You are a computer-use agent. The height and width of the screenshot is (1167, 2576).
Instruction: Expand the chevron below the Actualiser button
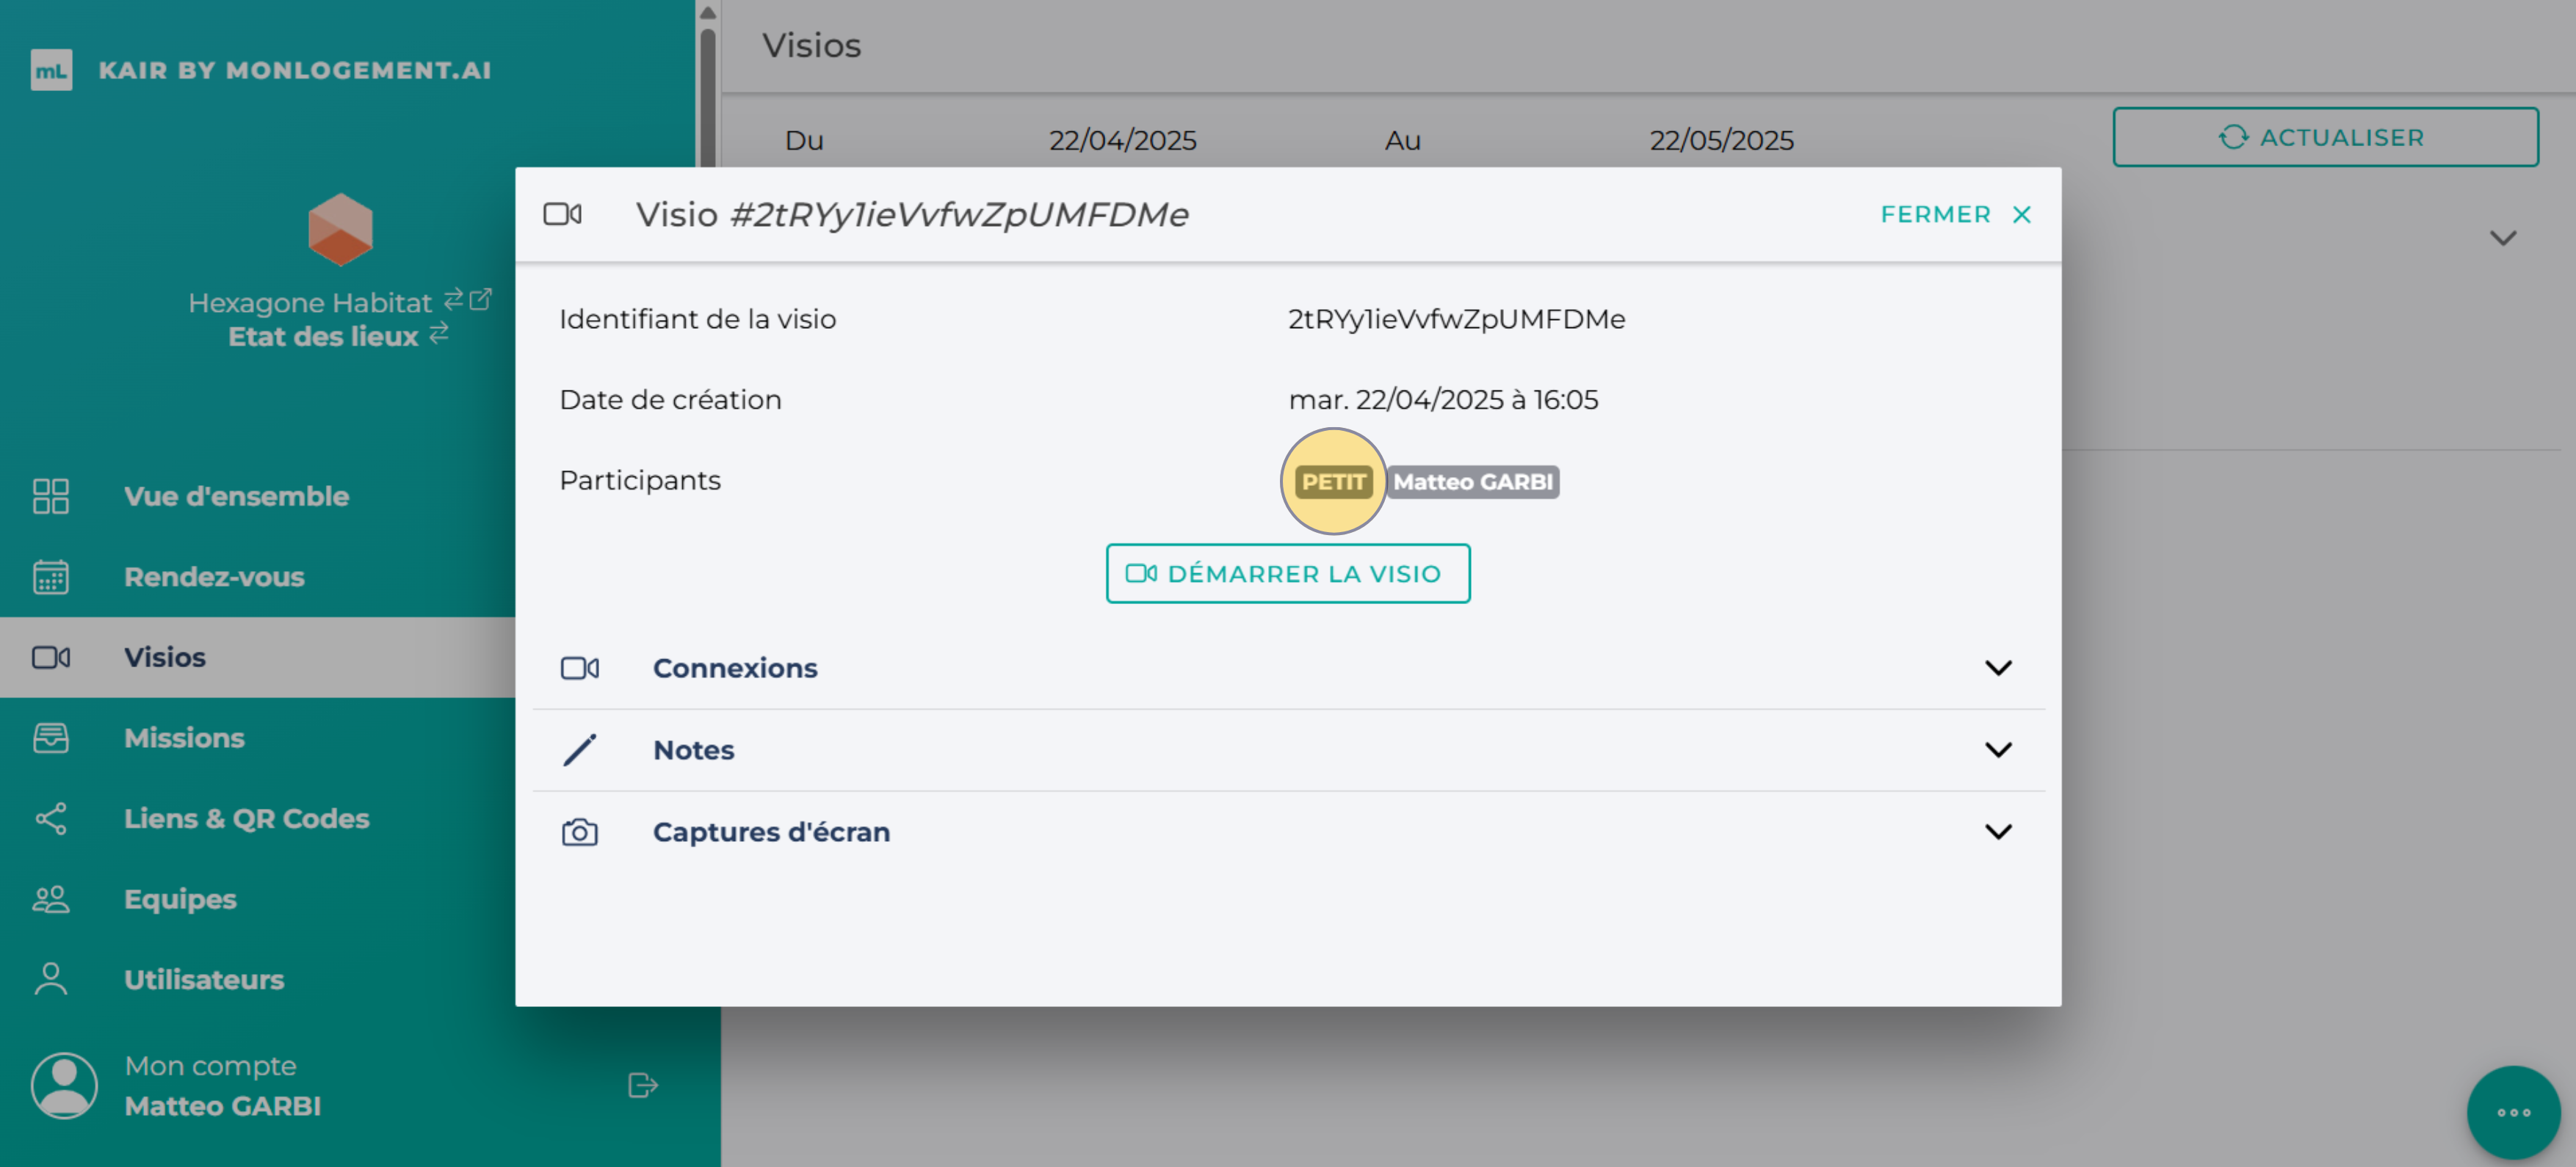click(x=2502, y=238)
